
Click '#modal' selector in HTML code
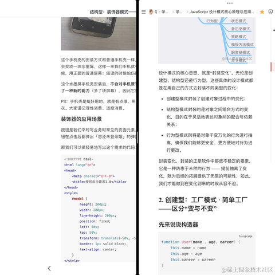tap(78, 199)
